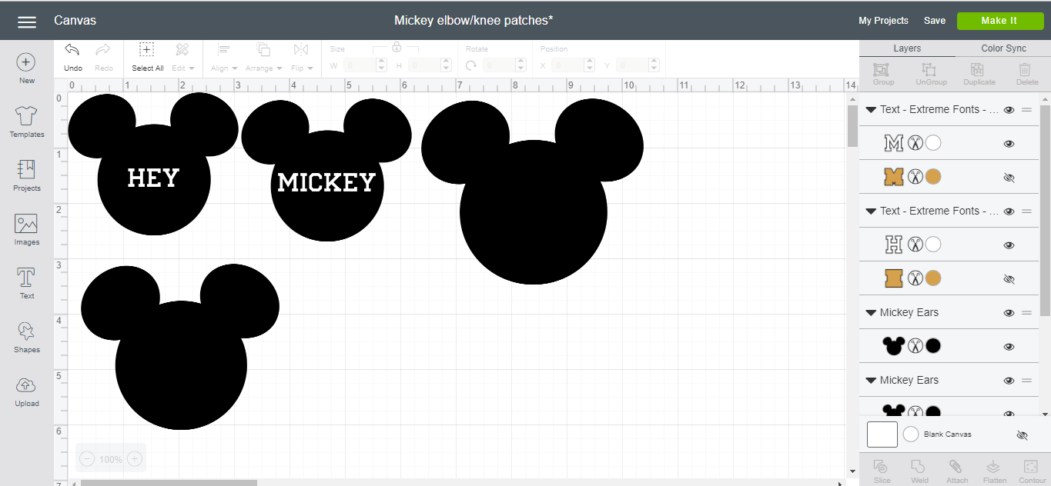Open the Edit dropdown
Image resolution: width=1051 pixels, height=486 pixels.
[x=182, y=57]
